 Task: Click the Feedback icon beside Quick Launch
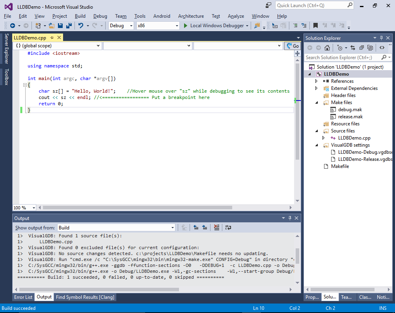click(x=268, y=5)
